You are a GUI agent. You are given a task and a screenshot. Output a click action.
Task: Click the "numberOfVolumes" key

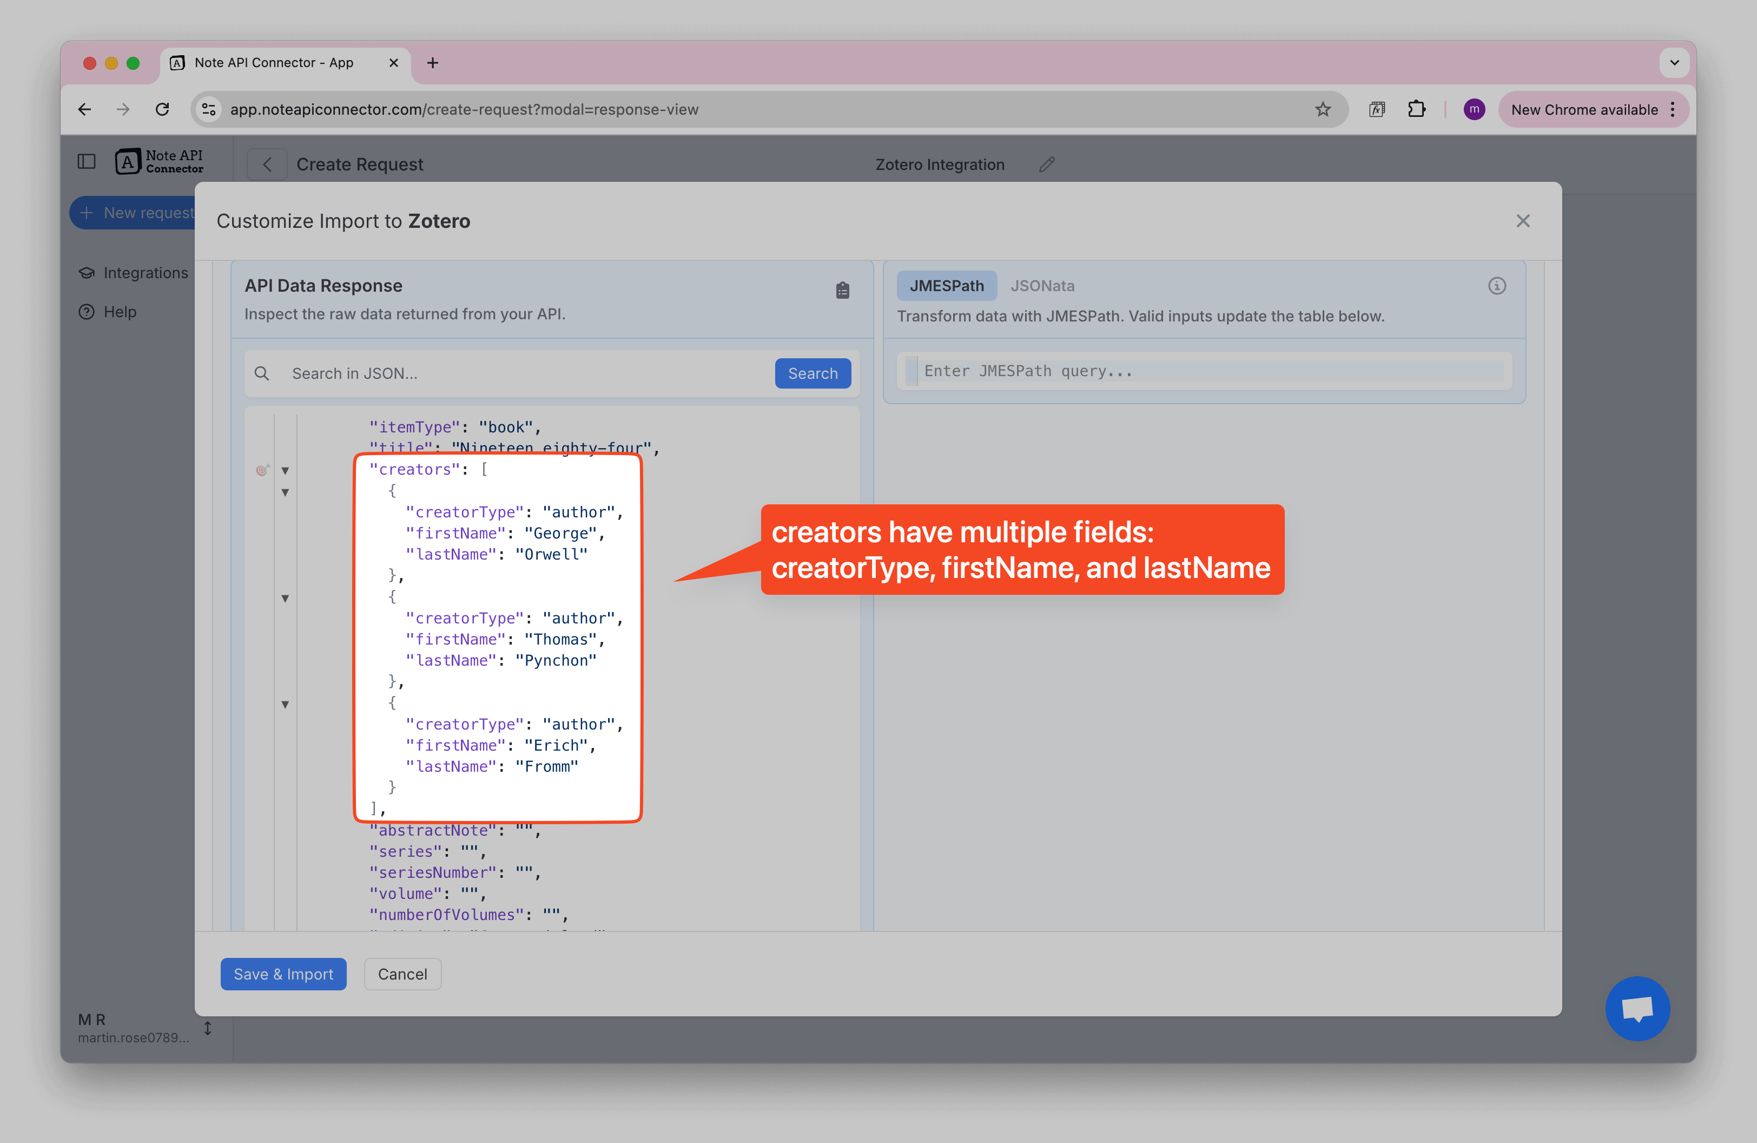[446, 914]
